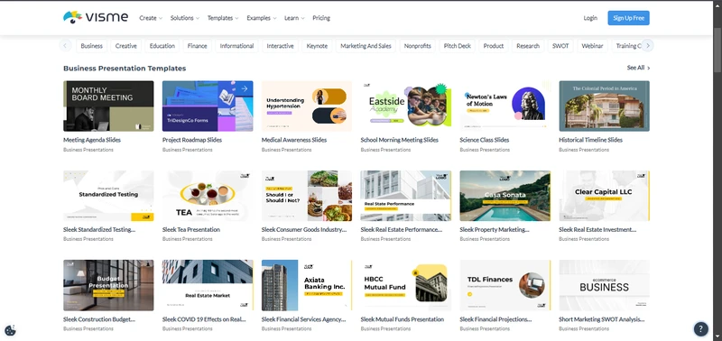Open HBCC Mutual Fund thumbnail
This screenshot has height=341, width=722.
(x=406, y=285)
